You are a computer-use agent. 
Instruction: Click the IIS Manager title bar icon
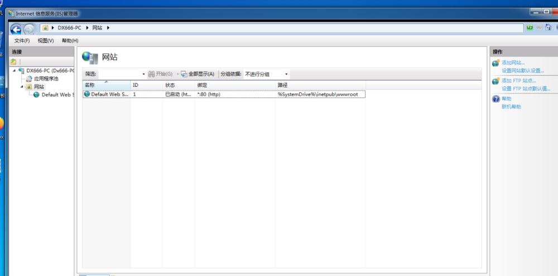click(11, 14)
